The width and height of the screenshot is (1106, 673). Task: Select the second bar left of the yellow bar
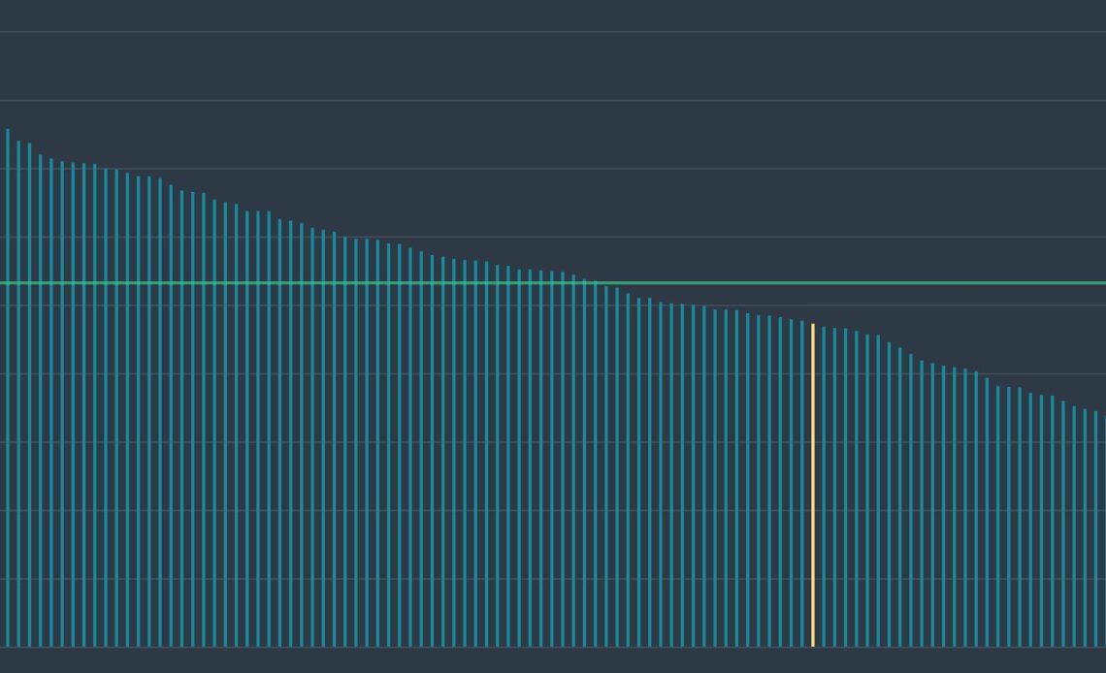792,485
